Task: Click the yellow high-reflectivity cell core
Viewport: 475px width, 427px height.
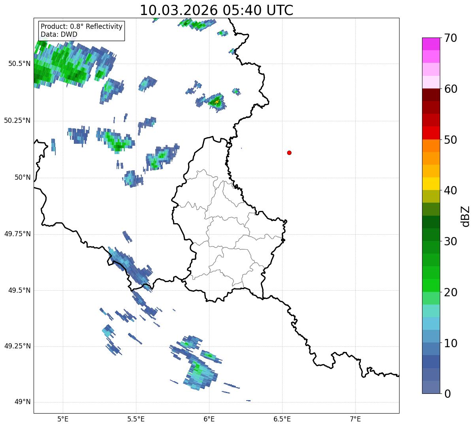Action: click(217, 102)
